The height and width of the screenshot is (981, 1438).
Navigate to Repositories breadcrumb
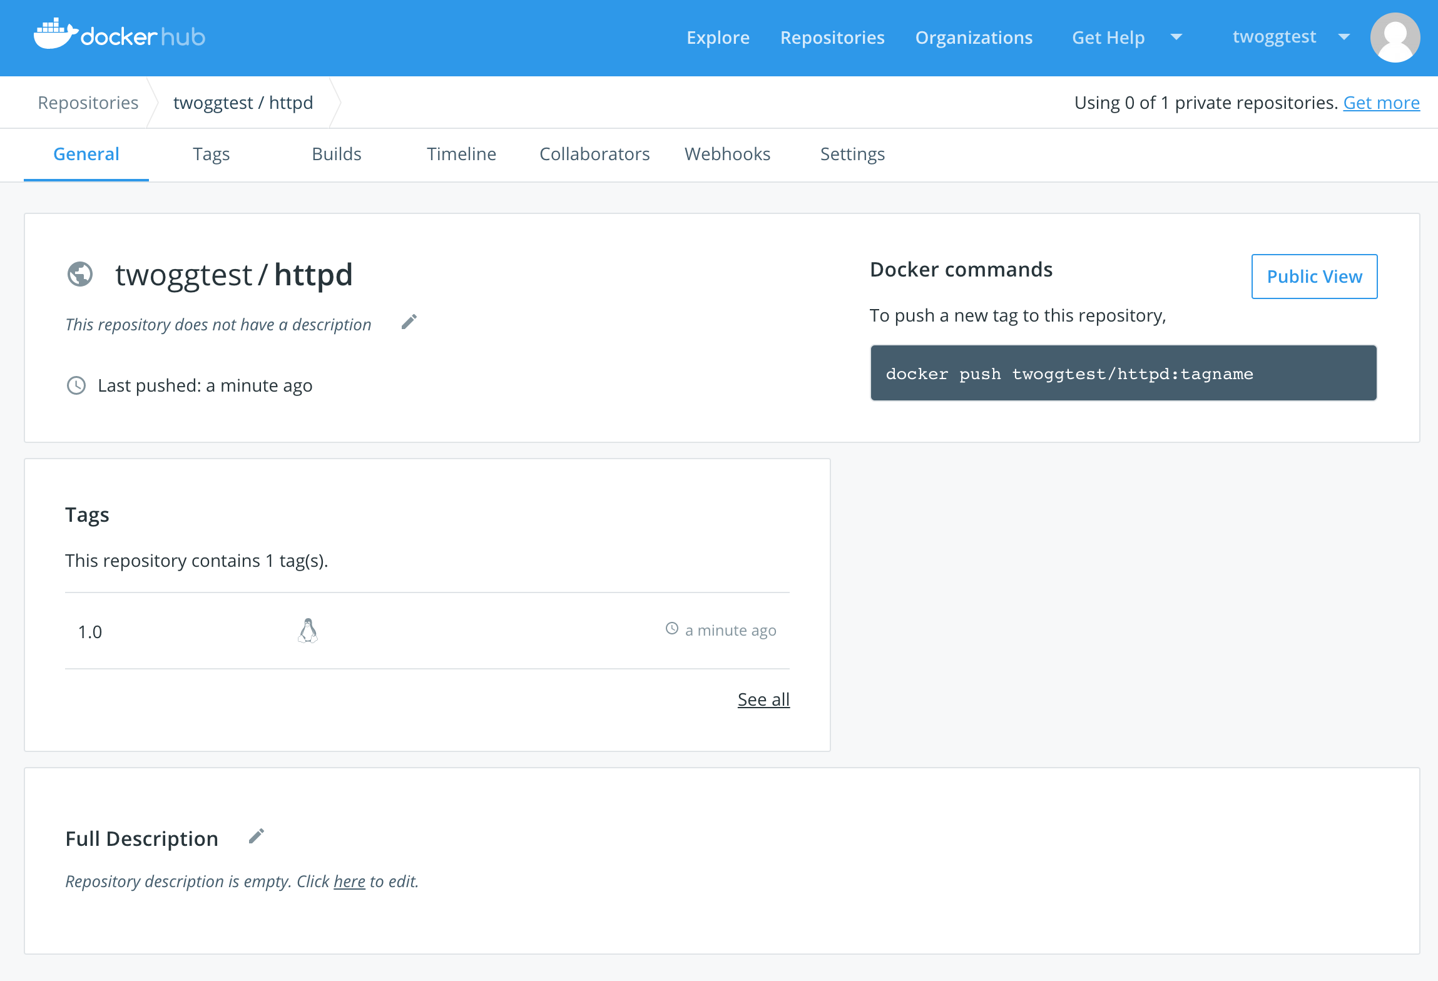click(x=88, y=103)
